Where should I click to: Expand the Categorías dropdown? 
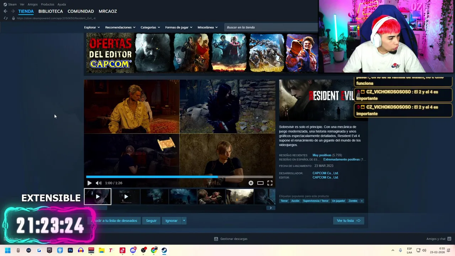click(150, 27)
